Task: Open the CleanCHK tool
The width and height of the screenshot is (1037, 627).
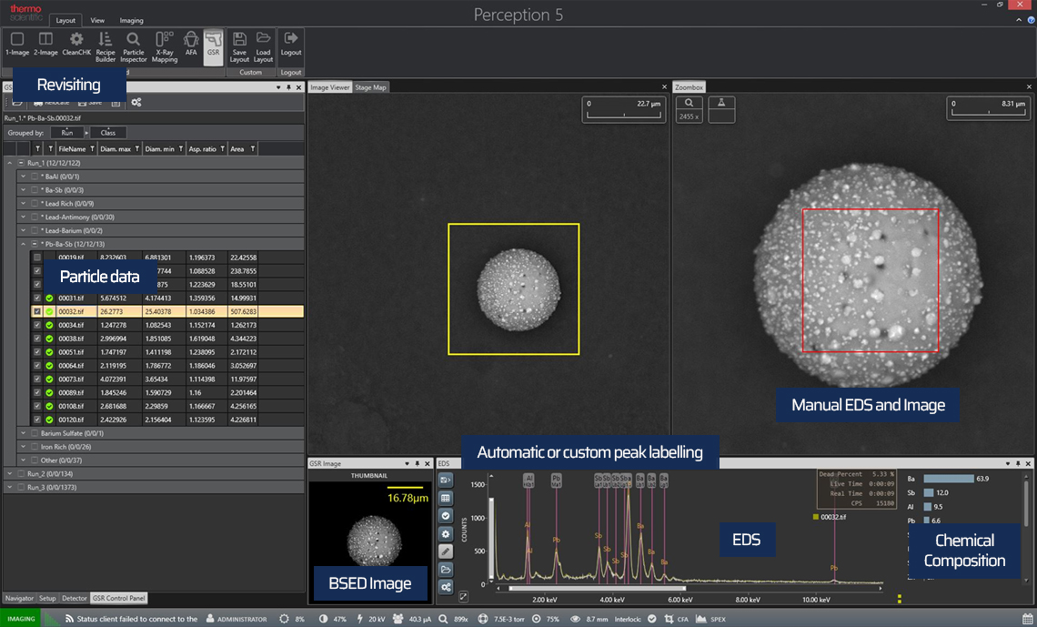Action: [76, 45]
